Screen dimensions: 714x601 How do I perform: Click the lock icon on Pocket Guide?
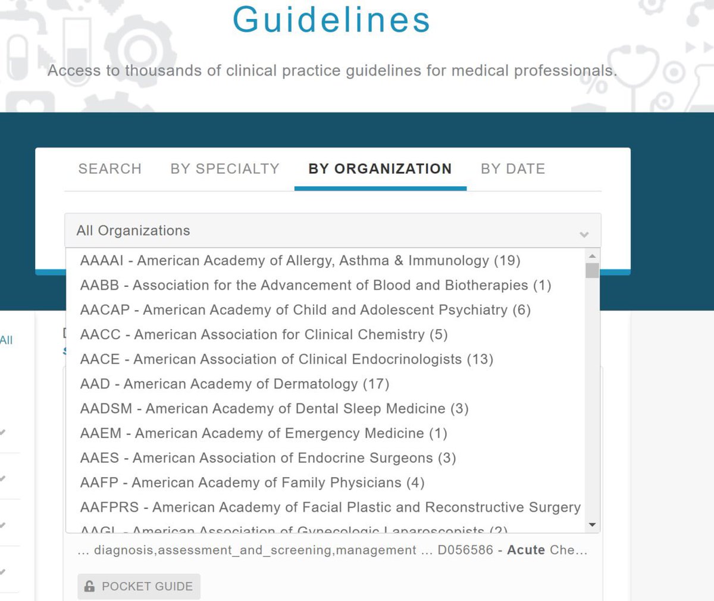coord(89,586)
